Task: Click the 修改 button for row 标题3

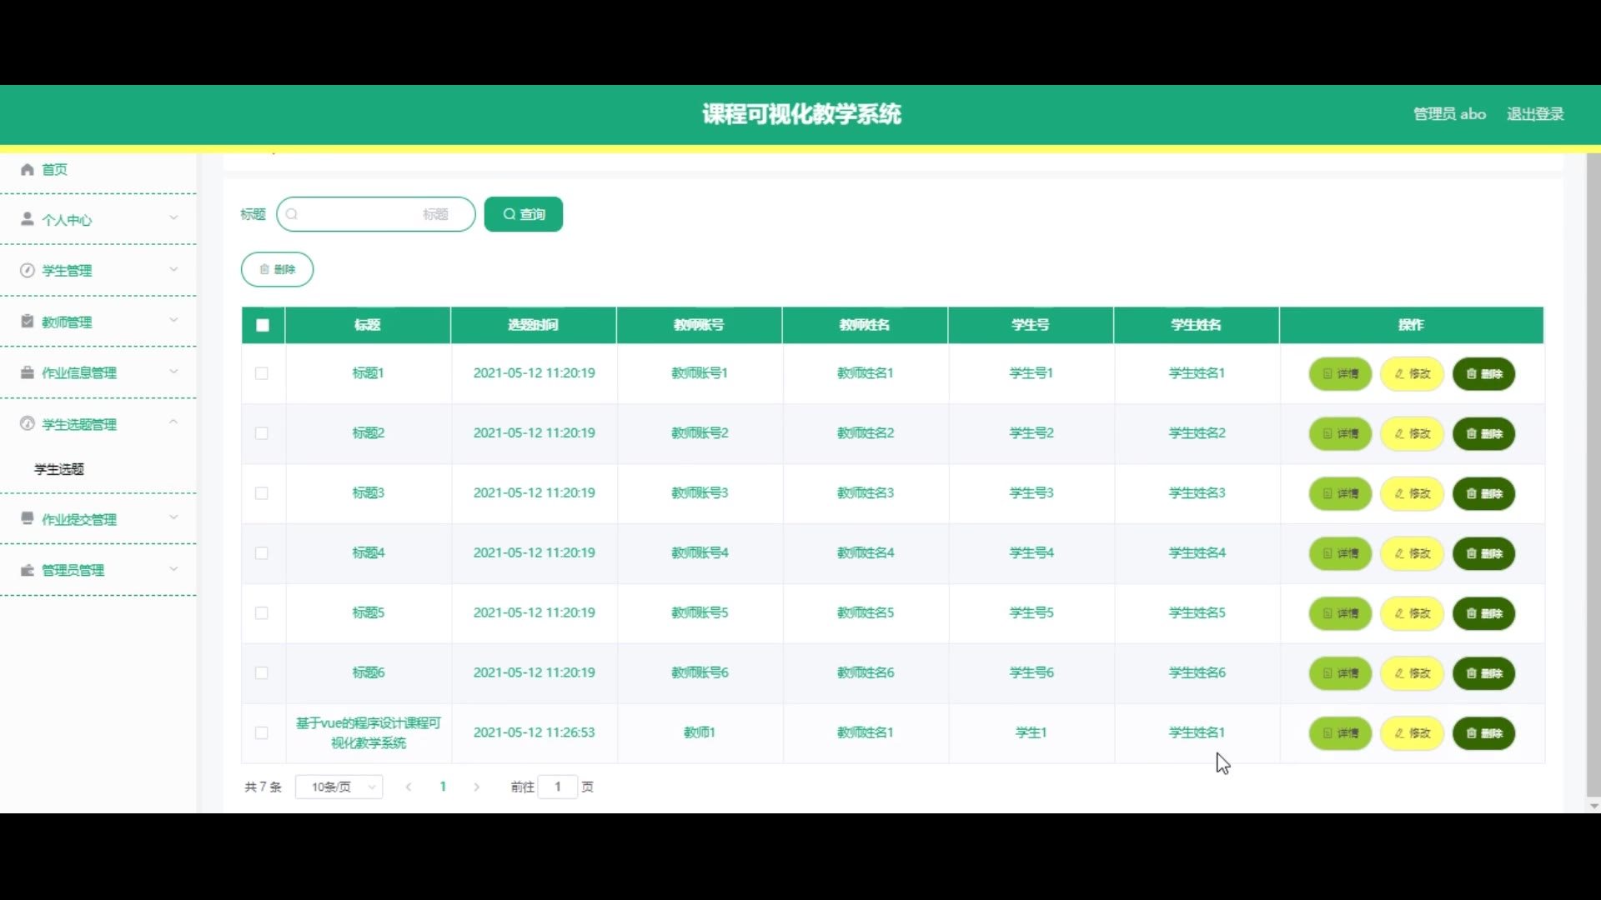Action: (1412, 493)
